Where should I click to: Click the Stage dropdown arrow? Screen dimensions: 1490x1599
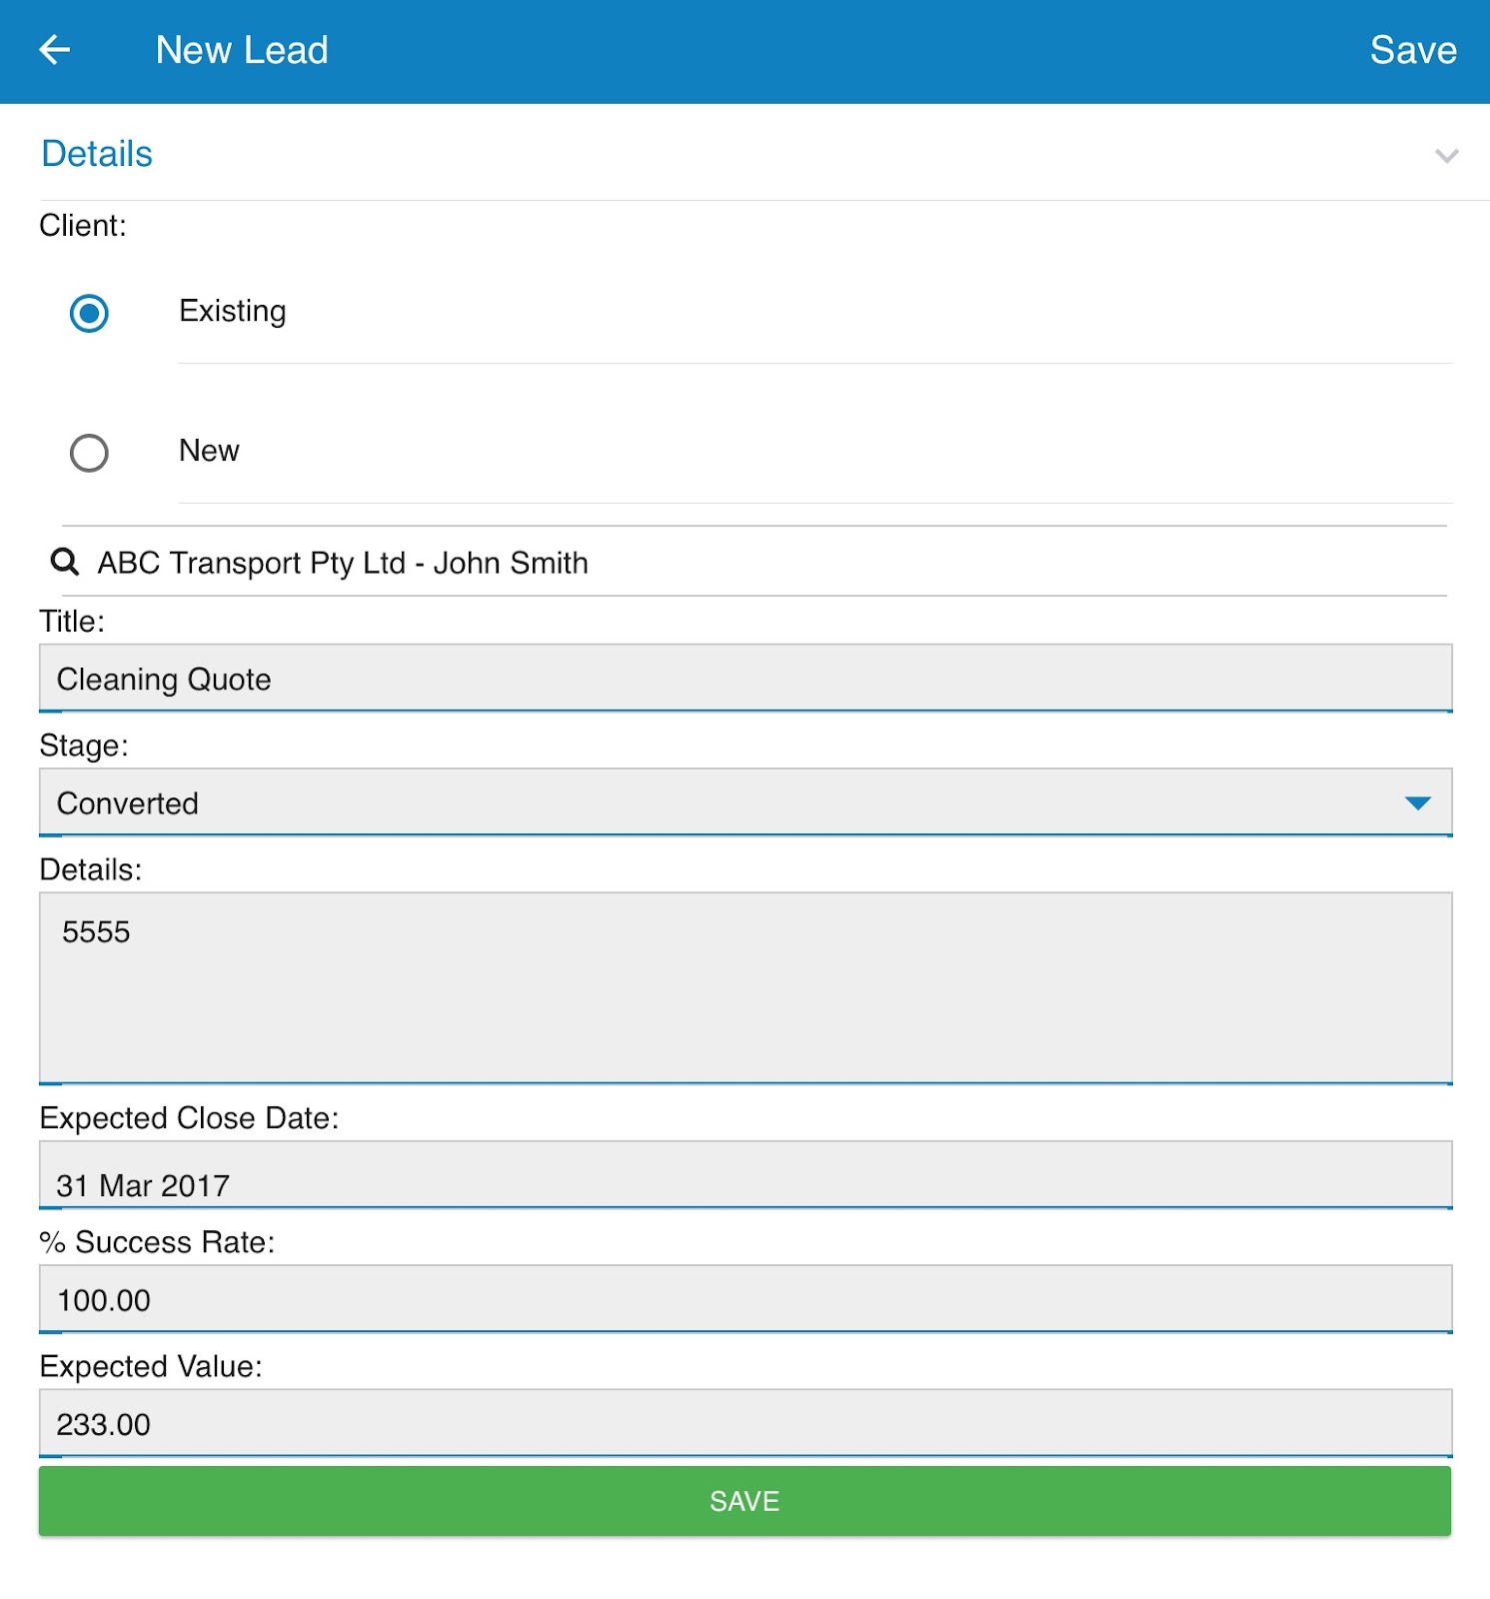pos(1417,803)
